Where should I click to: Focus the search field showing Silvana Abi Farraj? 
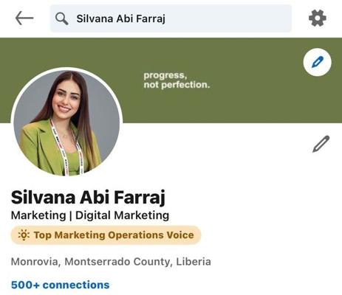[x=171, y=18]
